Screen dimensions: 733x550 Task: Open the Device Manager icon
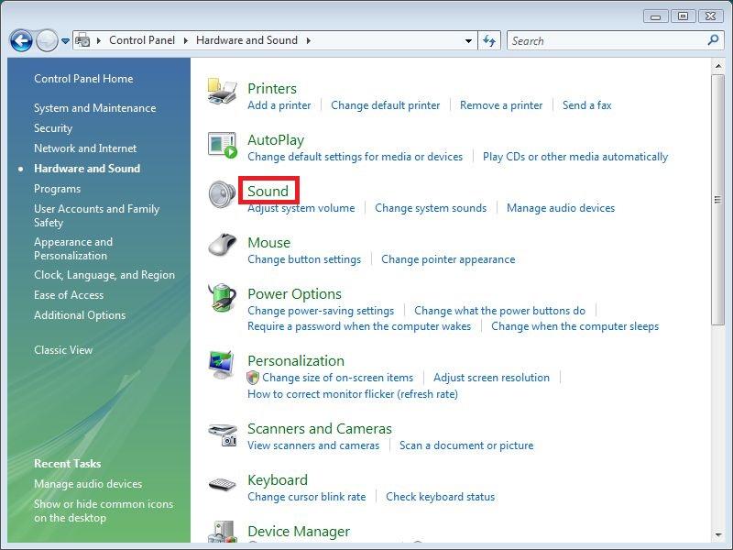222,533
